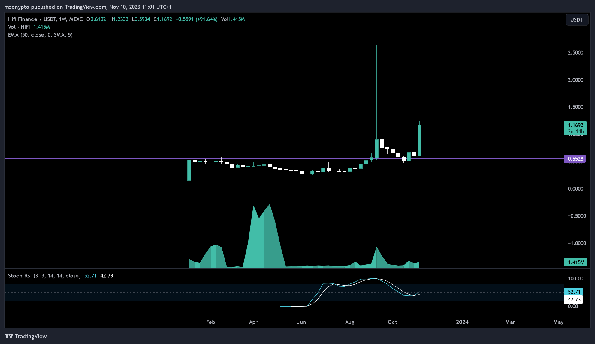Click the moonypto published on TradingView.com caption
This screenshot has width=595, height=344.
(88, 7)
